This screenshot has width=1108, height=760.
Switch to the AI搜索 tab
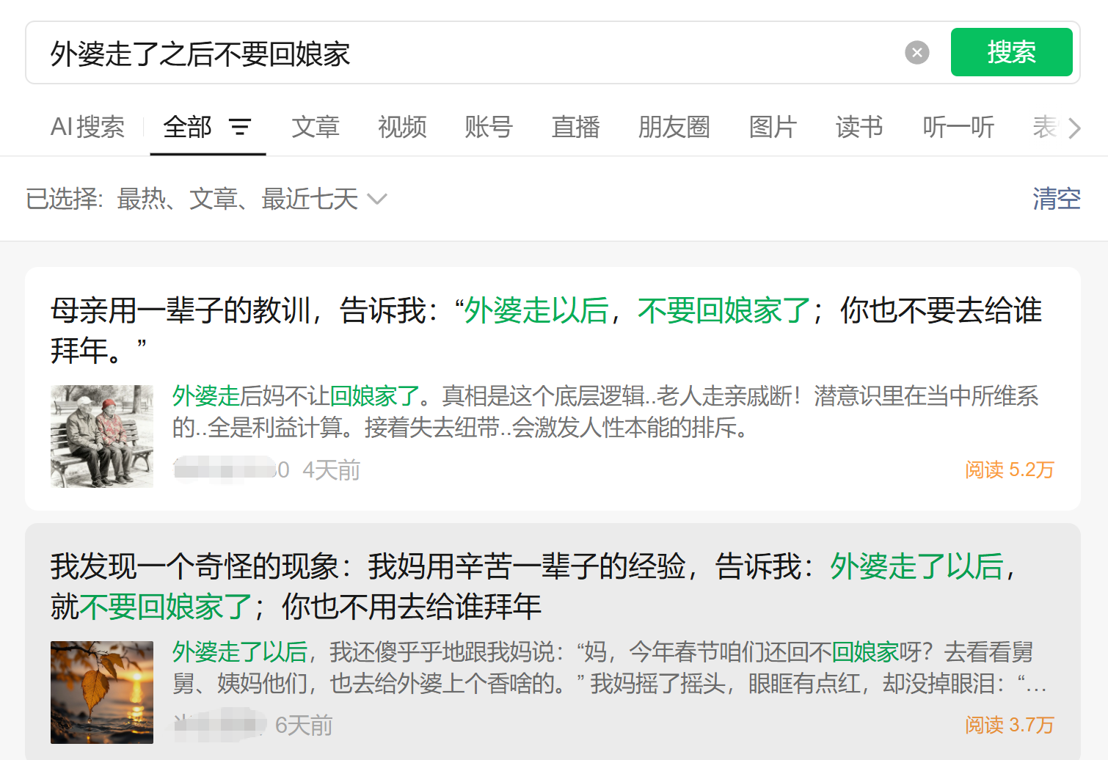tap(87, 127)
